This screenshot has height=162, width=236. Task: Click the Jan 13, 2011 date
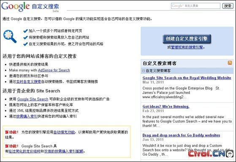(153, 140)
